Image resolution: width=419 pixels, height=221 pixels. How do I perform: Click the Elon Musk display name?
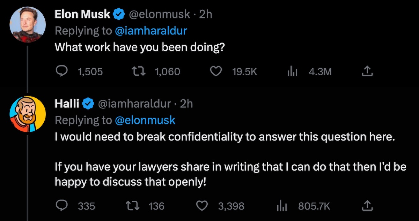(82, 14)
